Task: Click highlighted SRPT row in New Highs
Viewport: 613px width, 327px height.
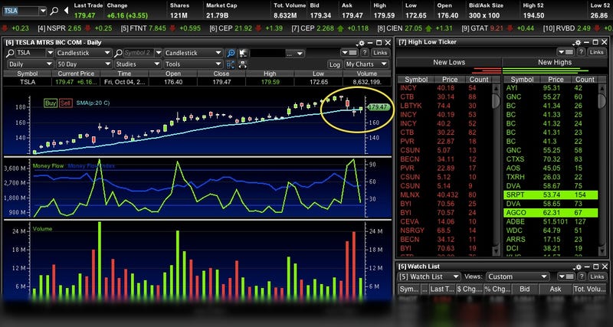Action: 550,195
